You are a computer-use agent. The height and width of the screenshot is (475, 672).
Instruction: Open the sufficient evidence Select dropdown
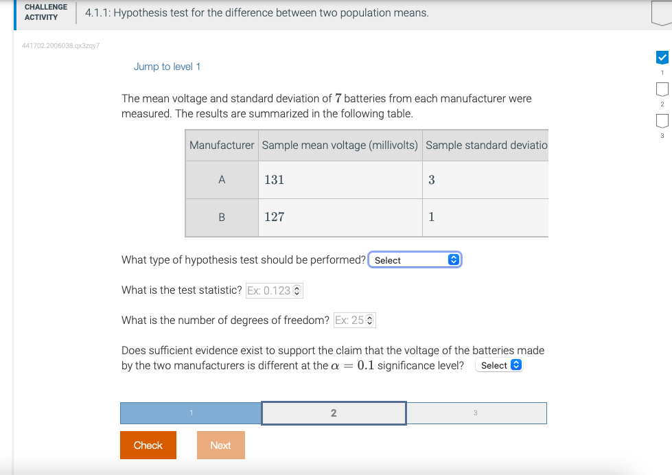pyautogui.click(x=499, y=364)
